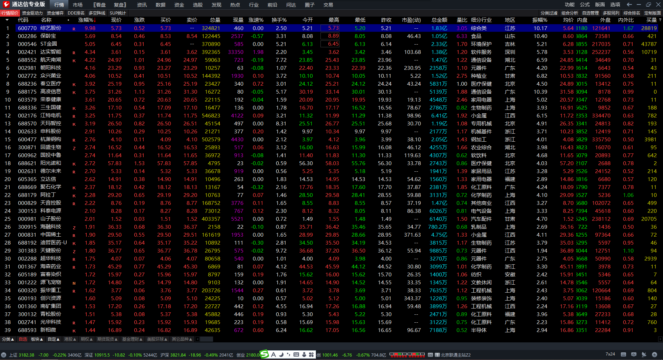The height and width of the screenshot is (360, 663).
Task: Click the 自选管理 button
Action: pos(590,13)
